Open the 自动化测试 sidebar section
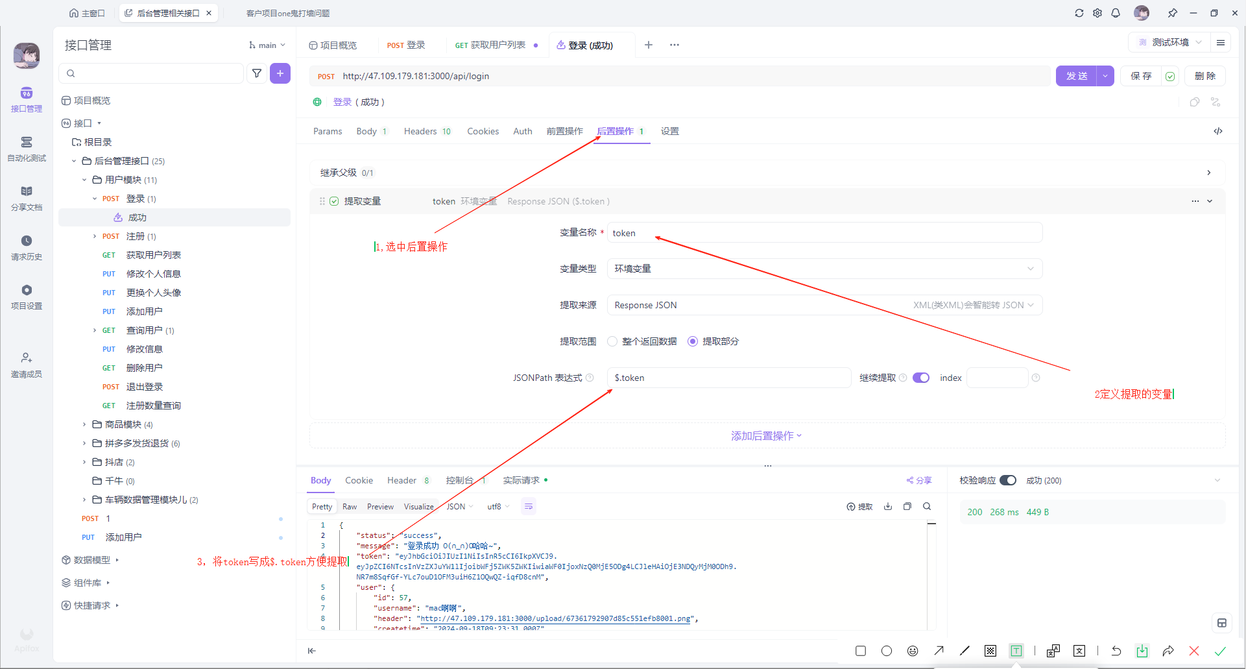 pos(27,149)
